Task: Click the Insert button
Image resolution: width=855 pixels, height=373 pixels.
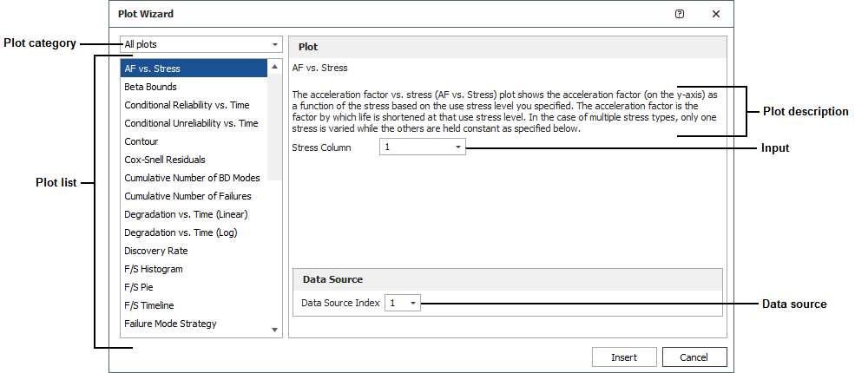Action: 623,357
